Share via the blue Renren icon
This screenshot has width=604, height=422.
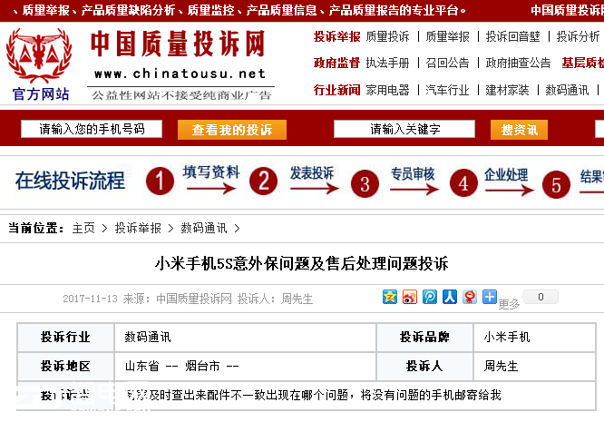coord(450,297)
